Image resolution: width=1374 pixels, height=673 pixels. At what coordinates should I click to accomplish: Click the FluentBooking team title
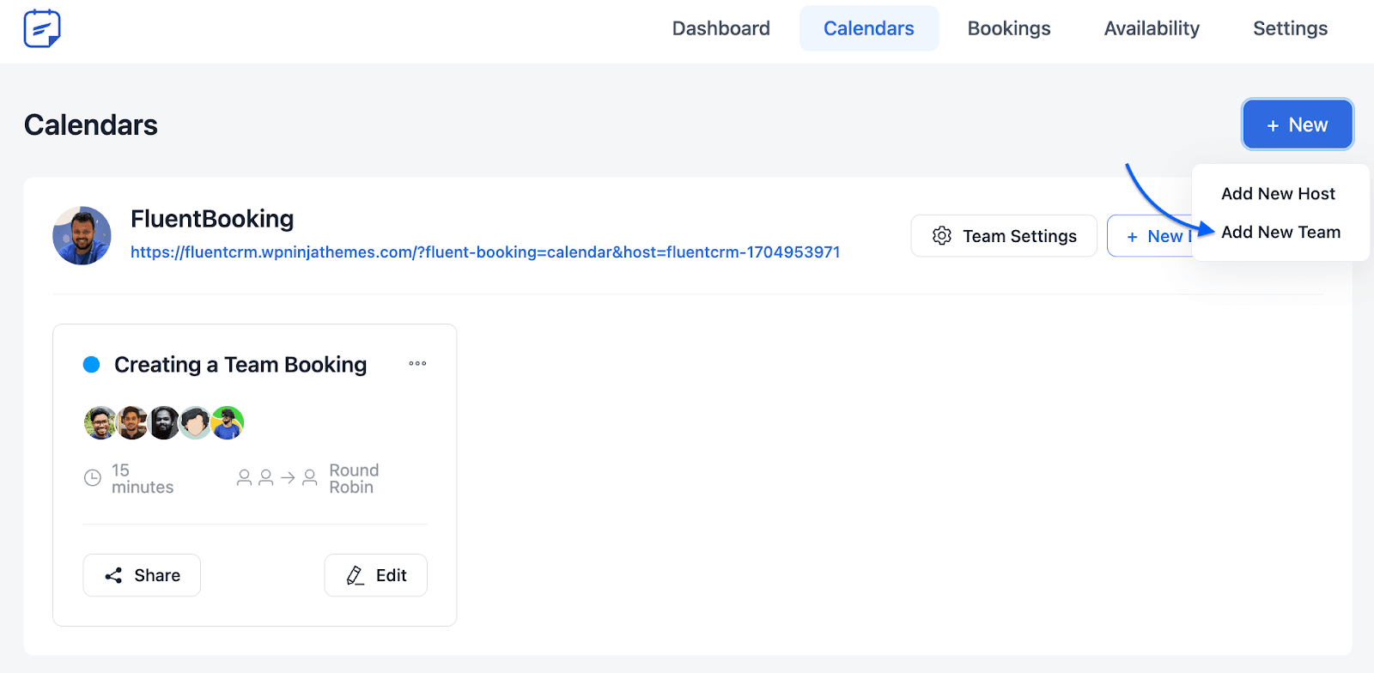pos(212,219)
